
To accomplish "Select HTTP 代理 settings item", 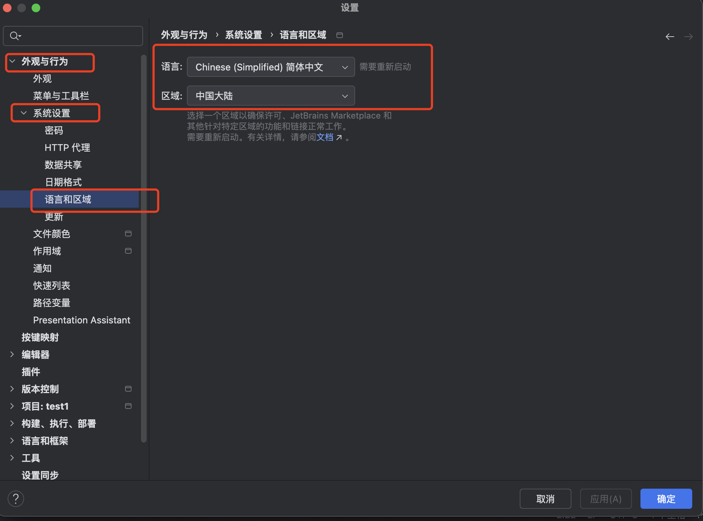I will [x=67, y=148].
